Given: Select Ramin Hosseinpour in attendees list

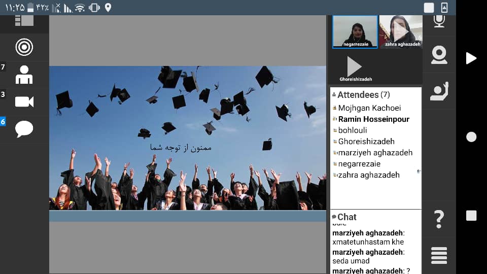Looking at the screenshot, I should (373, 119).
